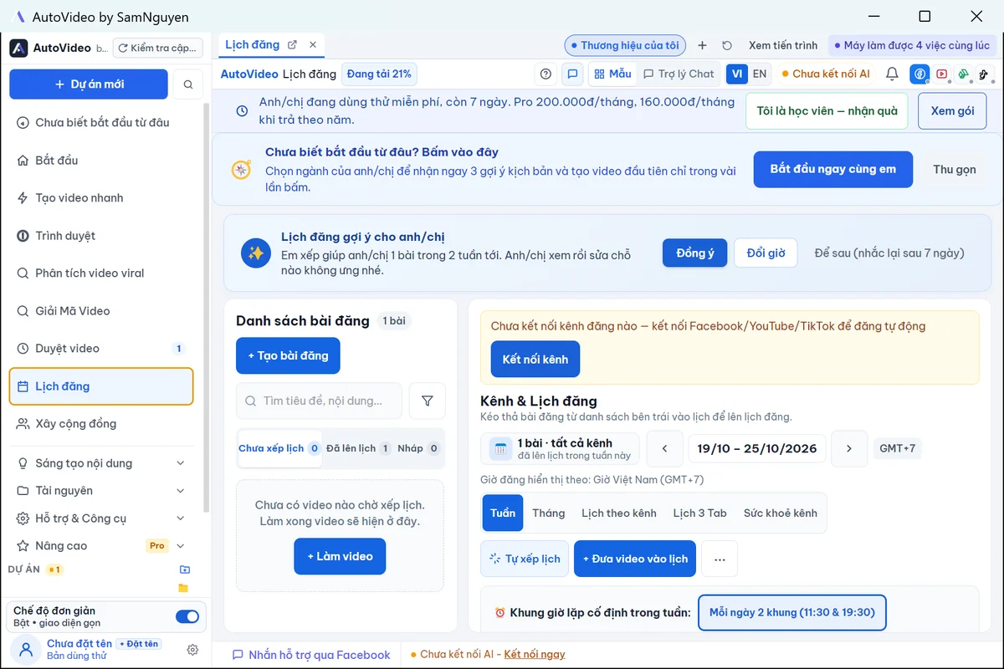Screen dimensions: 1004x669
Task: Click the AutoVideo logo in sidebar
Action: (18, 48)
